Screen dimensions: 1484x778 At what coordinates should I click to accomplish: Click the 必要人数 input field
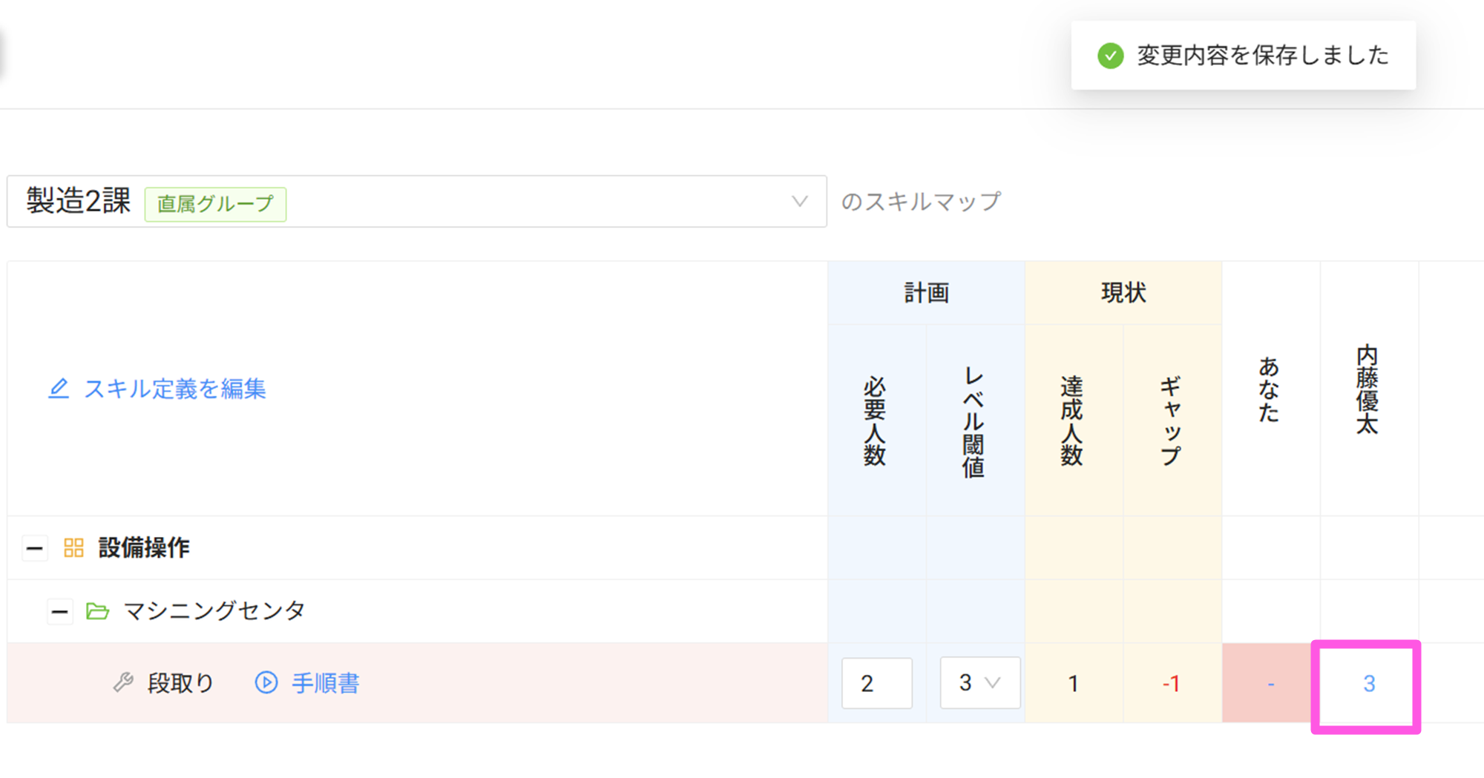[876, 683]
